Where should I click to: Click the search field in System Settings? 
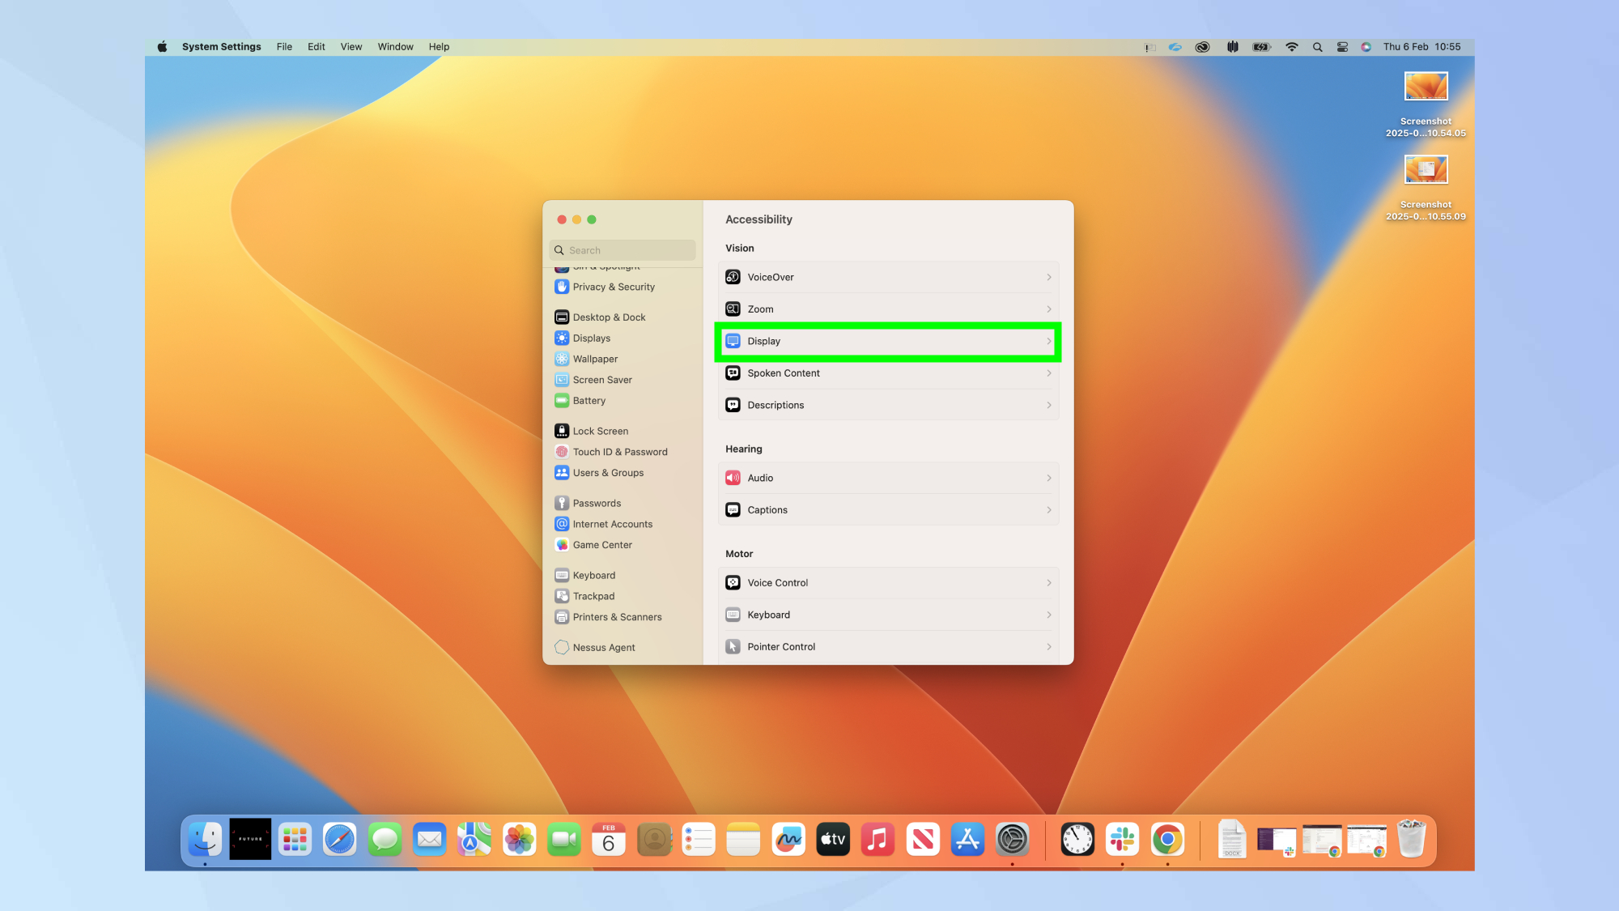click(x=622, y=249)
